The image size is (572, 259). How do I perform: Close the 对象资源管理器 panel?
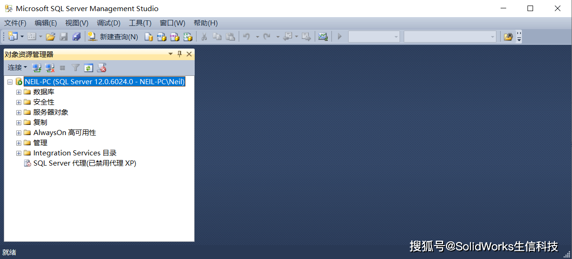tap(189, 54)
